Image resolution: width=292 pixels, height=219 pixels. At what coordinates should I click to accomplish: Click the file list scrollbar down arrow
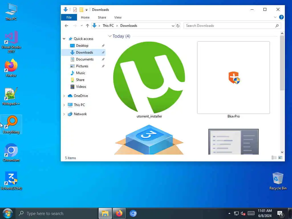[282, 152]
